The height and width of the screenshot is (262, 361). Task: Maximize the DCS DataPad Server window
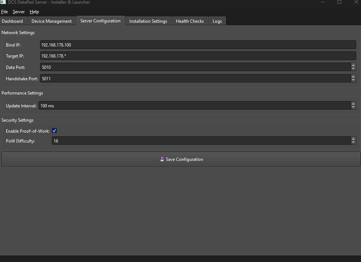339,2
